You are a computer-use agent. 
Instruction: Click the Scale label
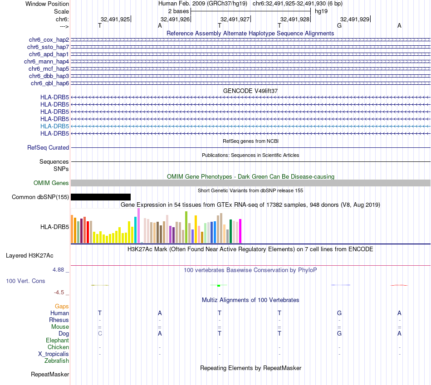point(61,11)
